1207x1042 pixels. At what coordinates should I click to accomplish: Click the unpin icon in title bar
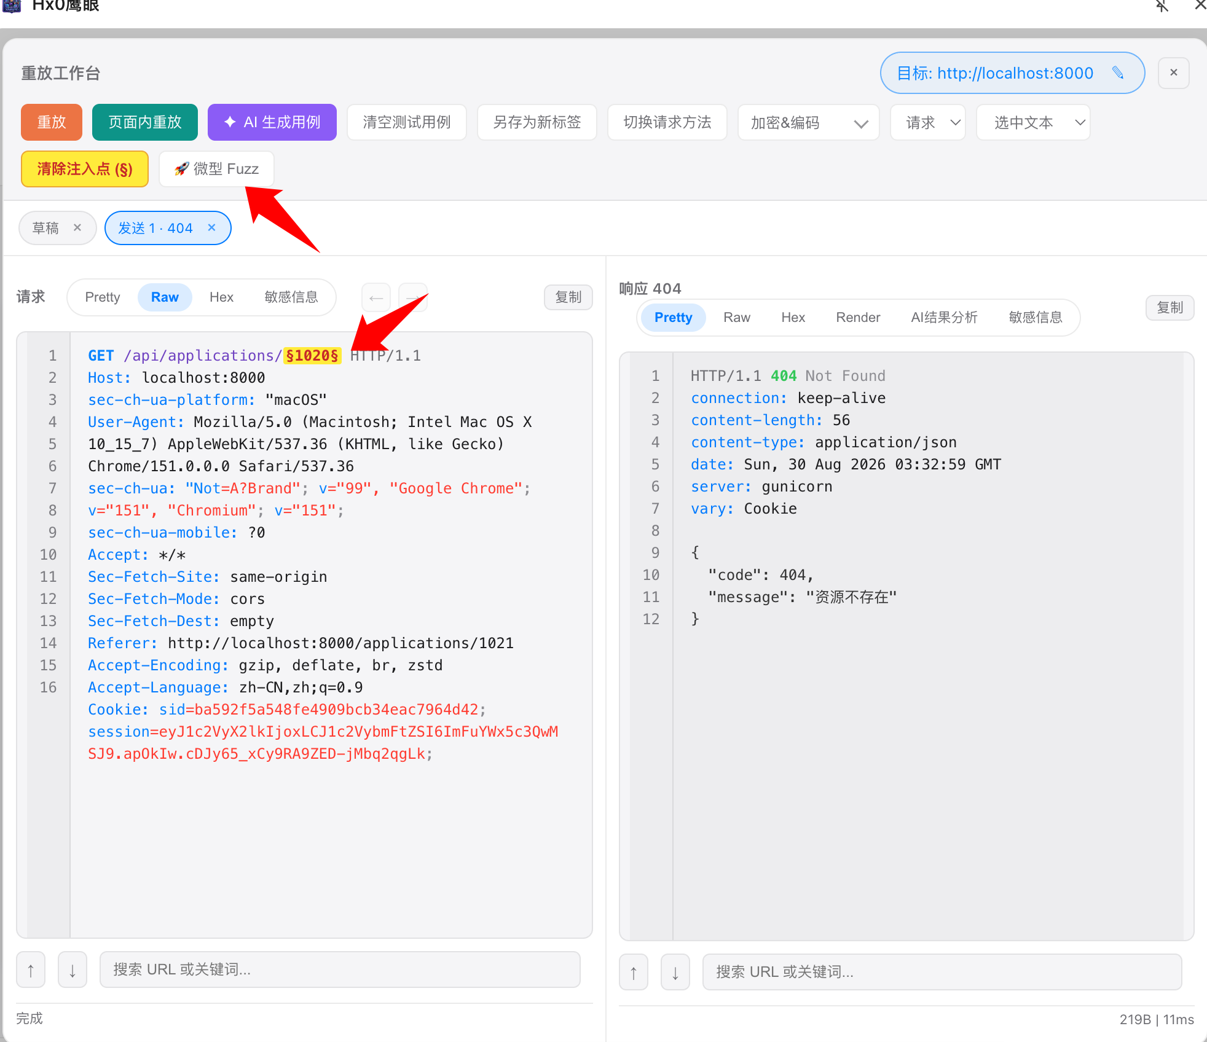tap(1162, 6)
